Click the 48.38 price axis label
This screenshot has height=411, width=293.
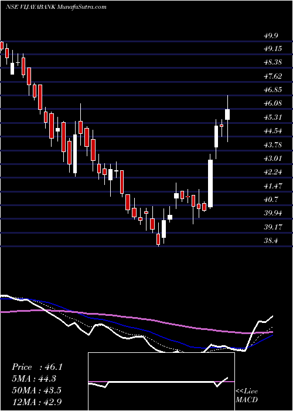pos(274,62)
